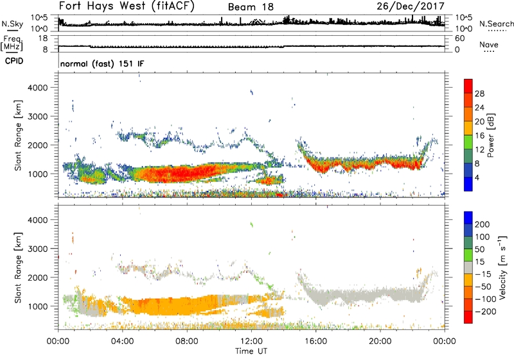
Task: Click the '08:00' time tick label
Action: 187,342
